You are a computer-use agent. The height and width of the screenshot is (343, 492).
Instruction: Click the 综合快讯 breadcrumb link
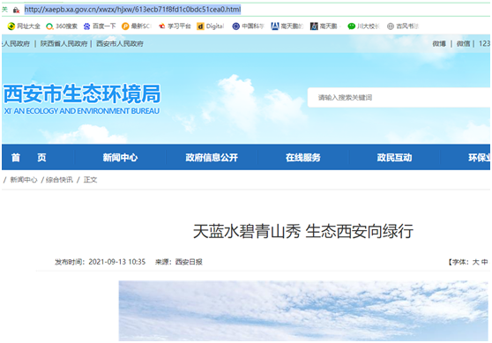(59, 180)
